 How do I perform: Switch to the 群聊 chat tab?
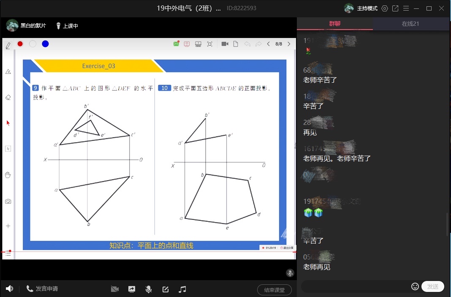tap(334, 24)
